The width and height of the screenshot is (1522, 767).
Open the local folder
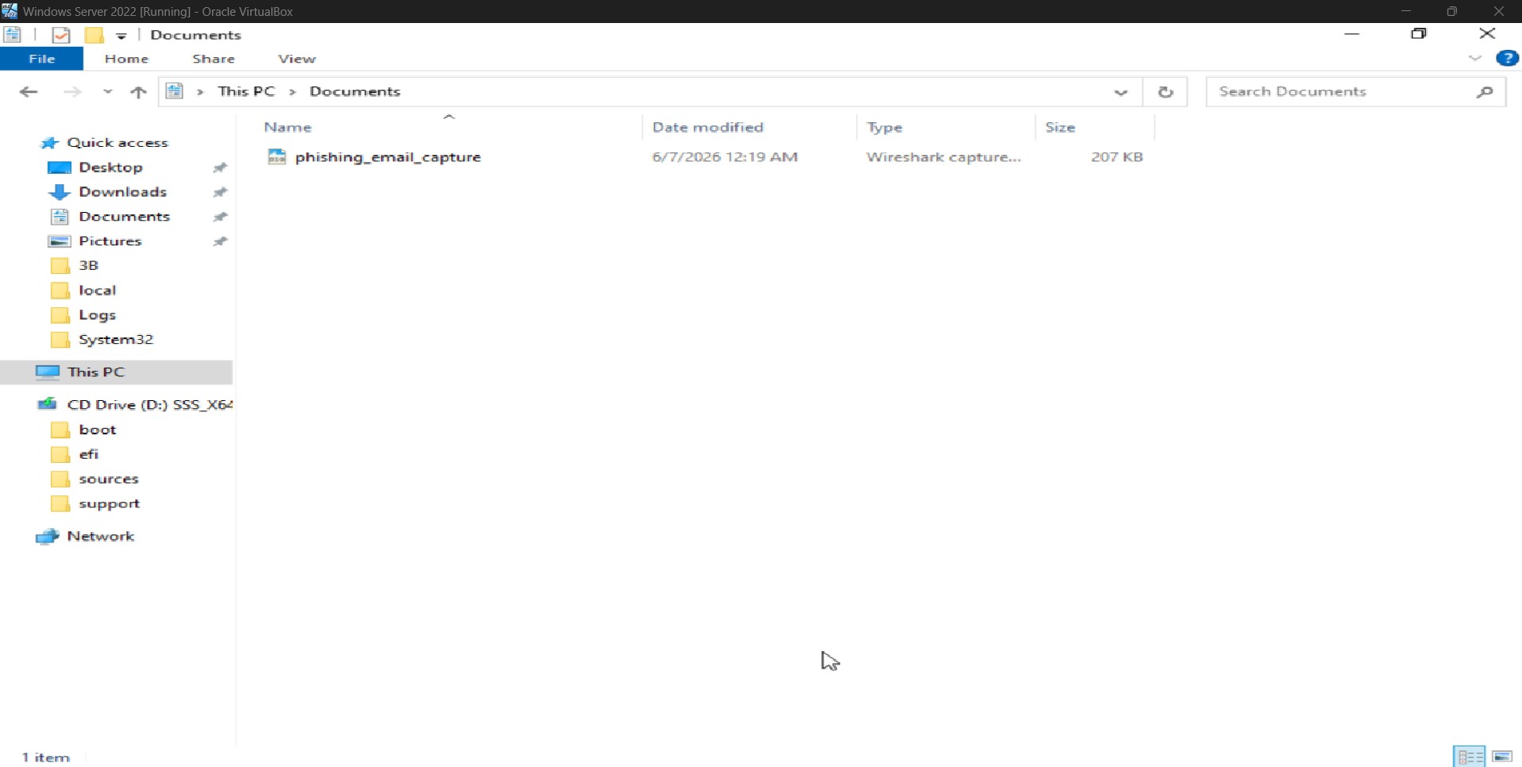(x=97, y=291)
